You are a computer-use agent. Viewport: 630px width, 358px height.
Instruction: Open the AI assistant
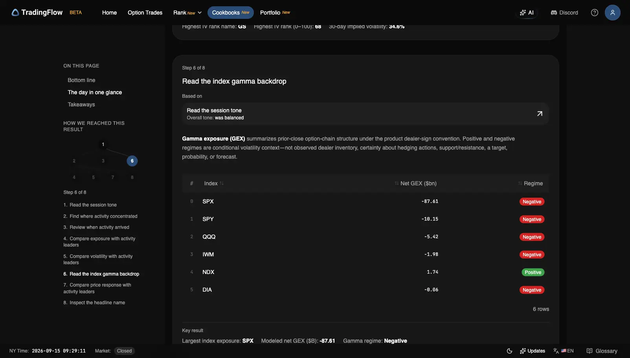pyautogui.click(x=527, y=13)
